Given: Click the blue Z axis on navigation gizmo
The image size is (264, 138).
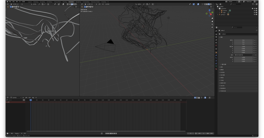Looking at the screenshot, I should [x=210, y=10].
